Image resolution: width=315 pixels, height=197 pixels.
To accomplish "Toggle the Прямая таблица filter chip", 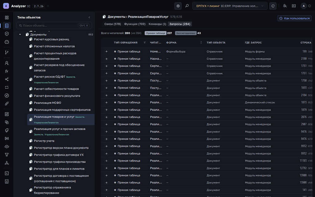I will pyautogui.click(x=155, y=33).
